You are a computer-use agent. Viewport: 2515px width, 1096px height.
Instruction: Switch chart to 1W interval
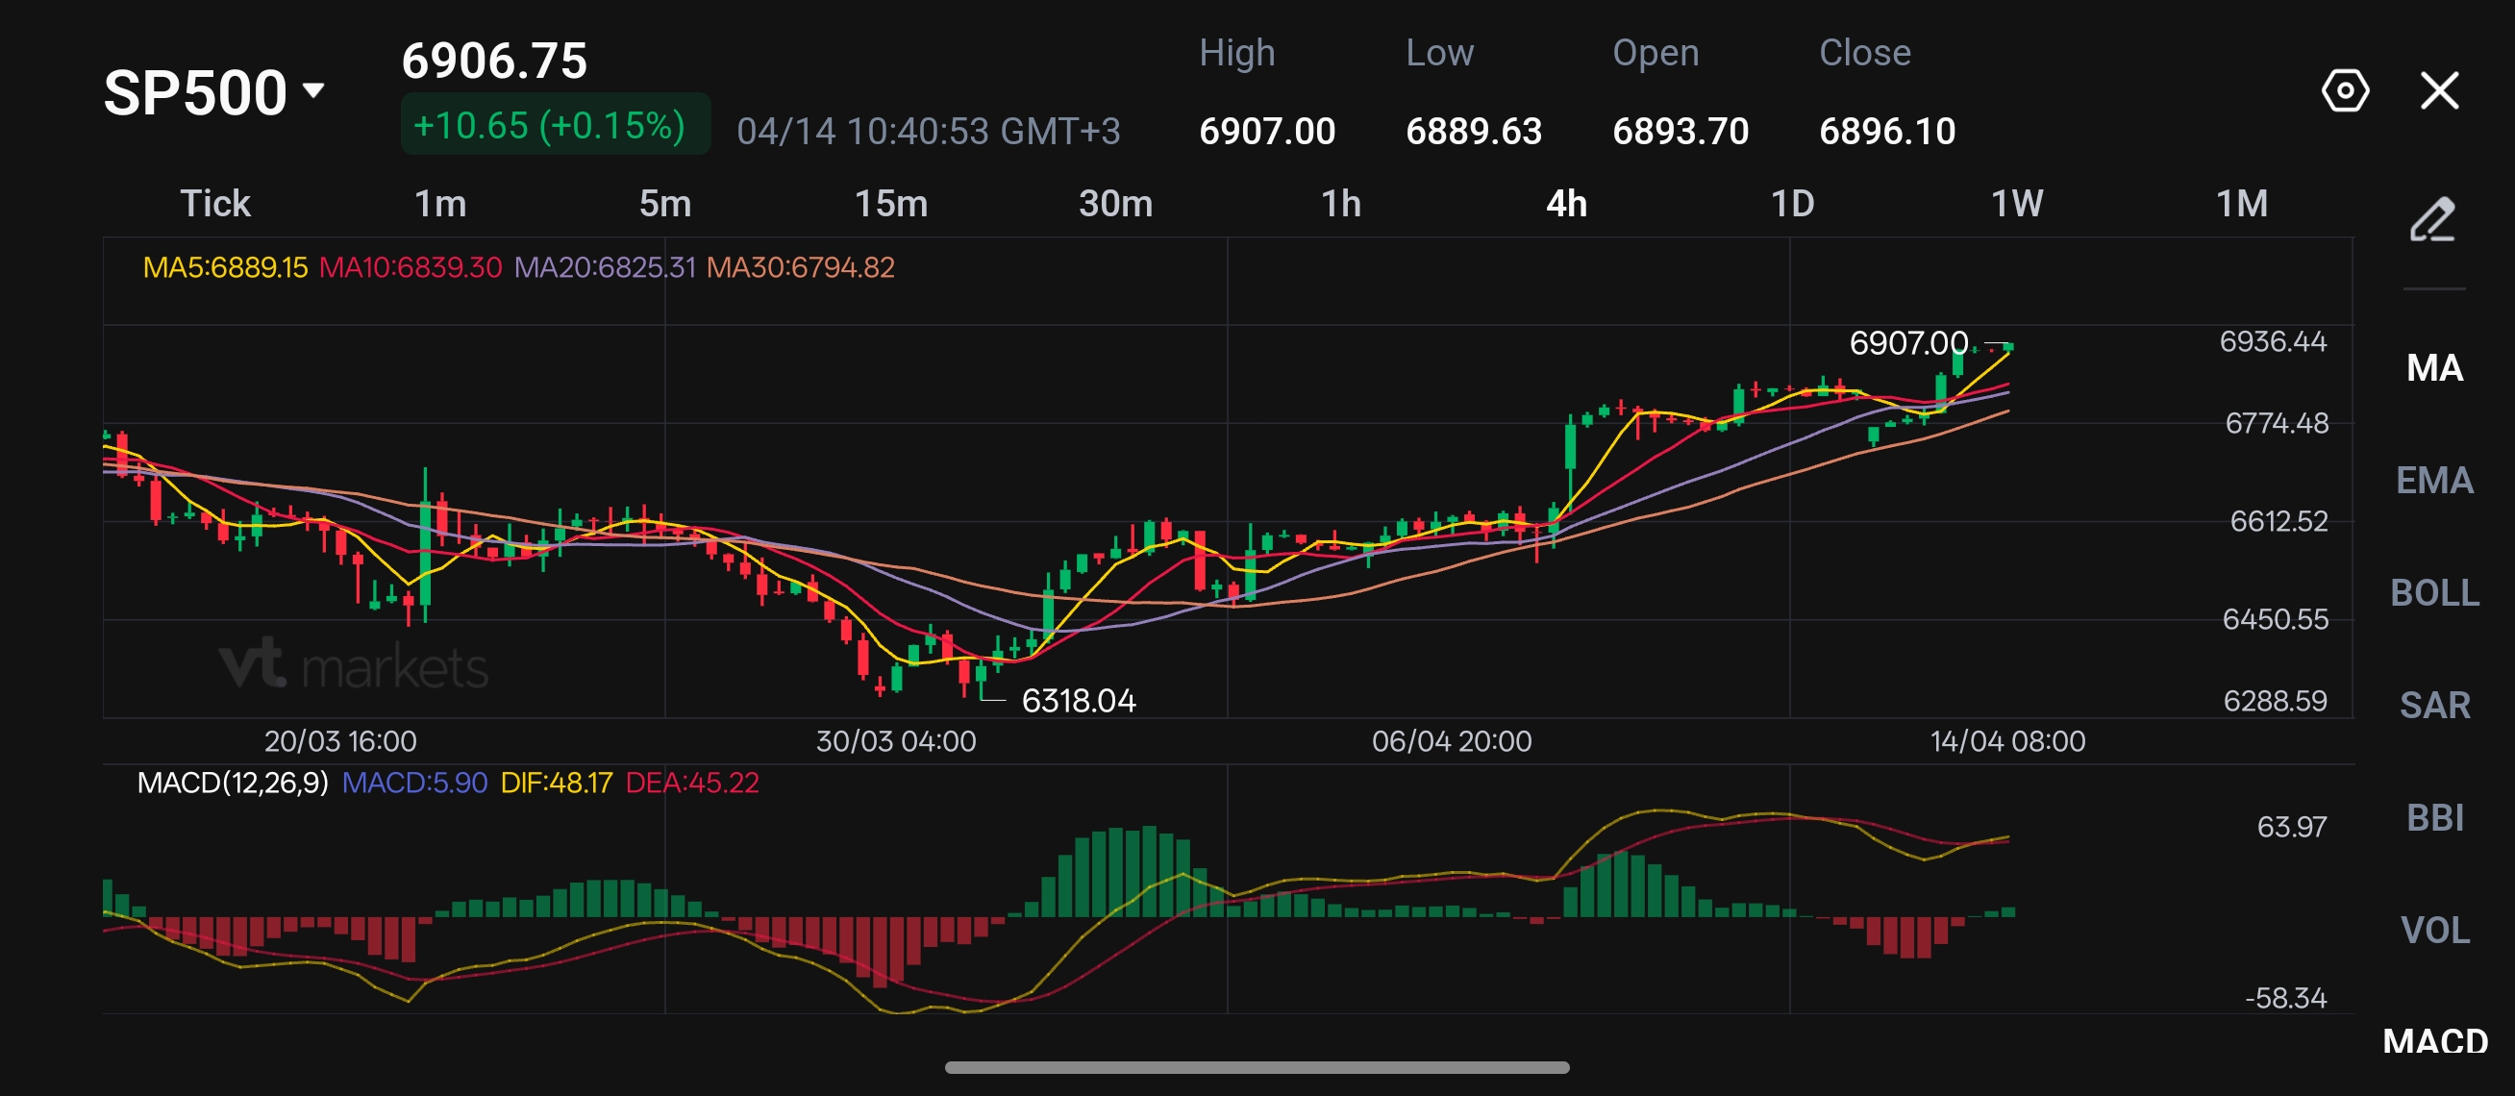pos(2016,204)
